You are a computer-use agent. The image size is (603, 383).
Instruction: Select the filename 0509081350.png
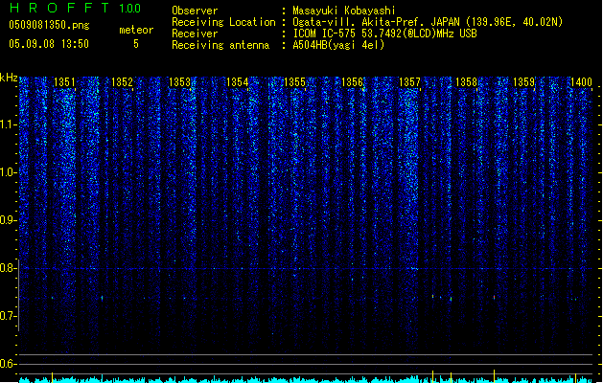(49, 25)
